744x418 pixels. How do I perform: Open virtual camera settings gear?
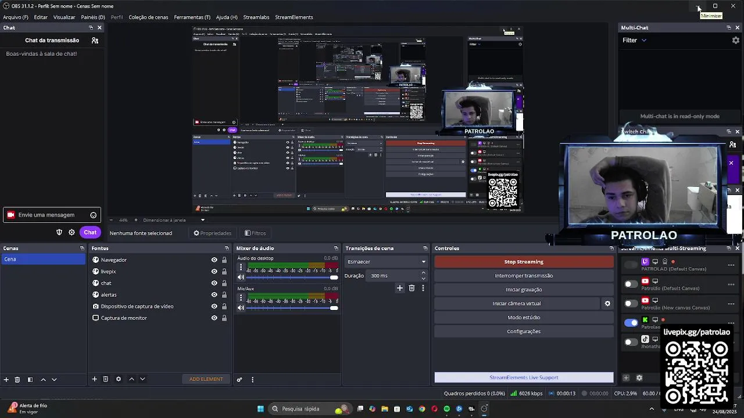tap(607, 304)
